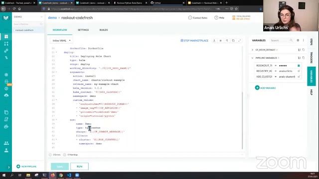Collapse the custom_values fold arrow

(x=56, y=100)
